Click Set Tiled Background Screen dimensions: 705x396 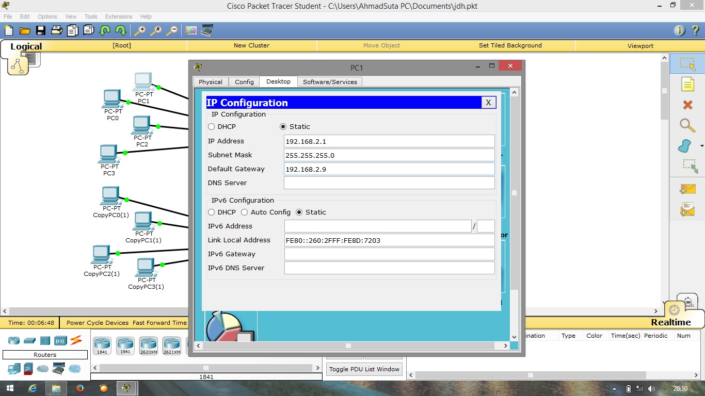(x=510, y=45)
